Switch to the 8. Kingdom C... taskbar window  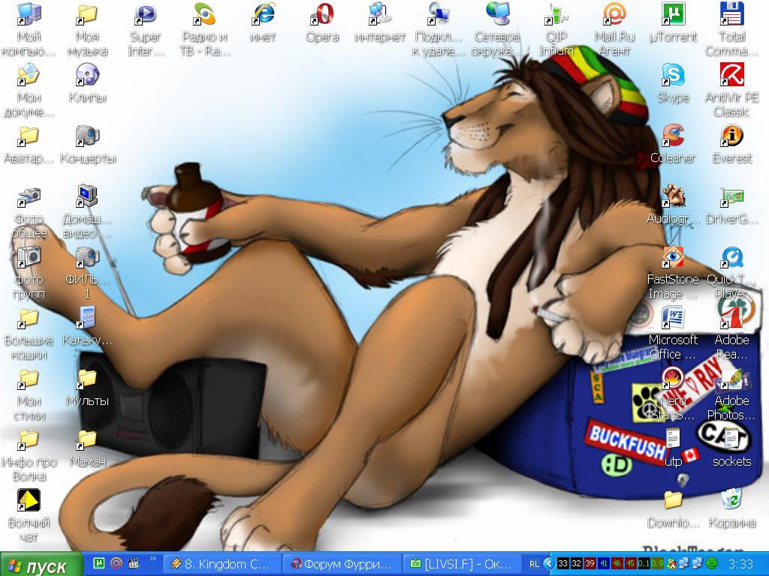point(221,563)
